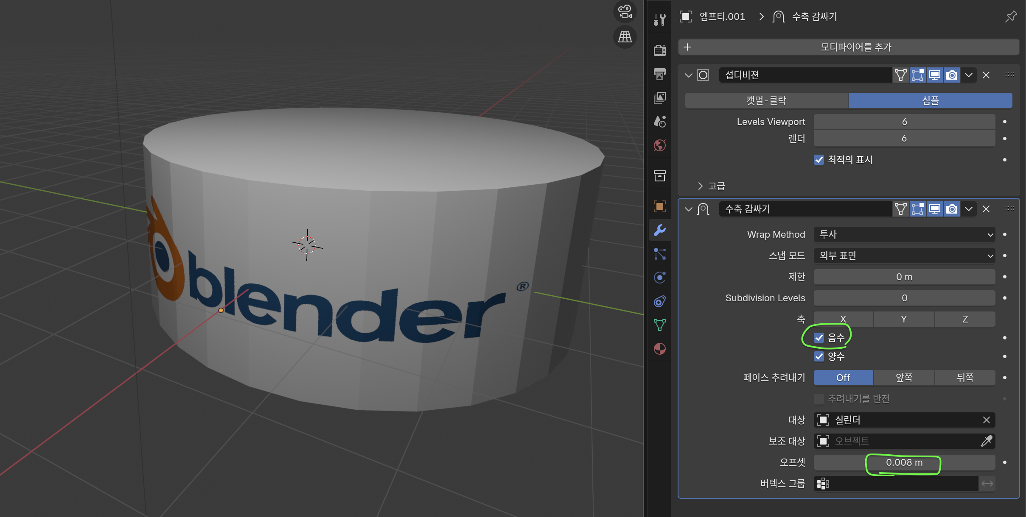Toggle render camera icon on 섭디비젼 modifier
This screenshot has height=517, width=1026.
(952, 75)
